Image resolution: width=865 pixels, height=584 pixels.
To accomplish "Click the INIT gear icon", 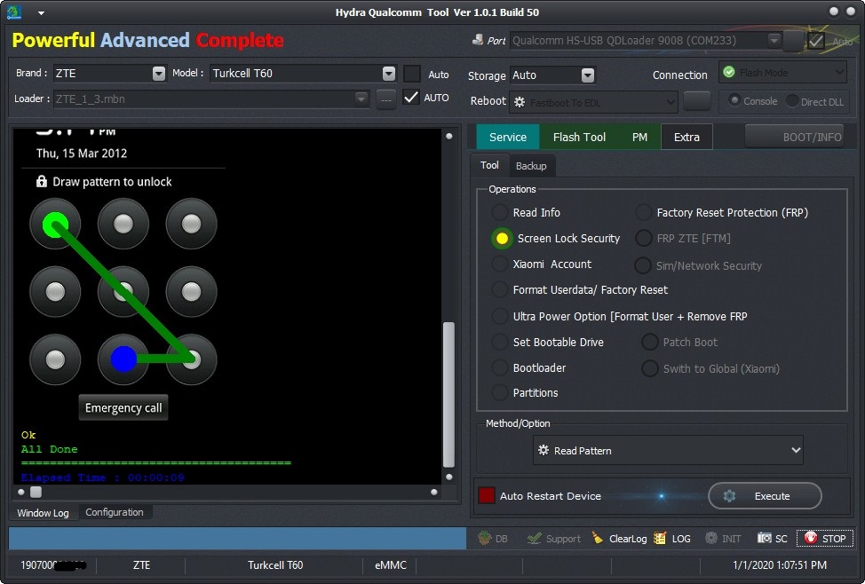I will tap(711, 538).
